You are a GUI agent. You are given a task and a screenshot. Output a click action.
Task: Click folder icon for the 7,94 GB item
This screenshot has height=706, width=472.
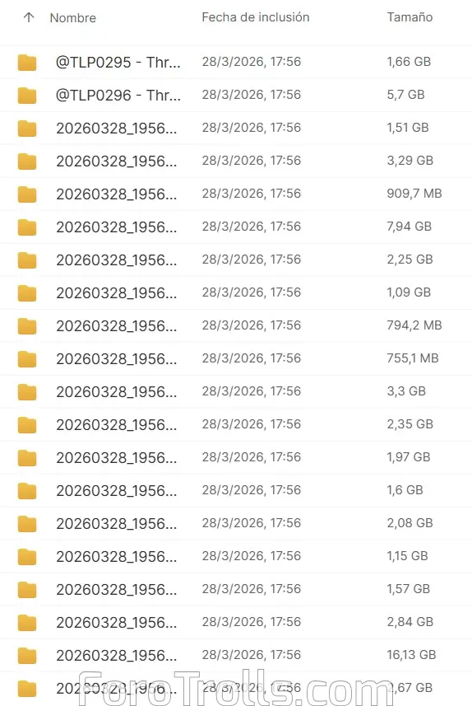[27, 227]
